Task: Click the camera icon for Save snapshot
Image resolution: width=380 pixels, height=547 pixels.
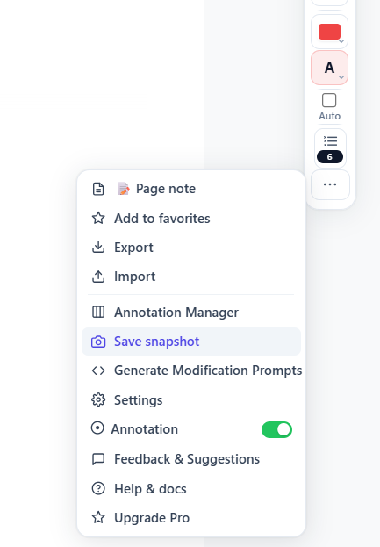Action: click(x=98, y=342)
